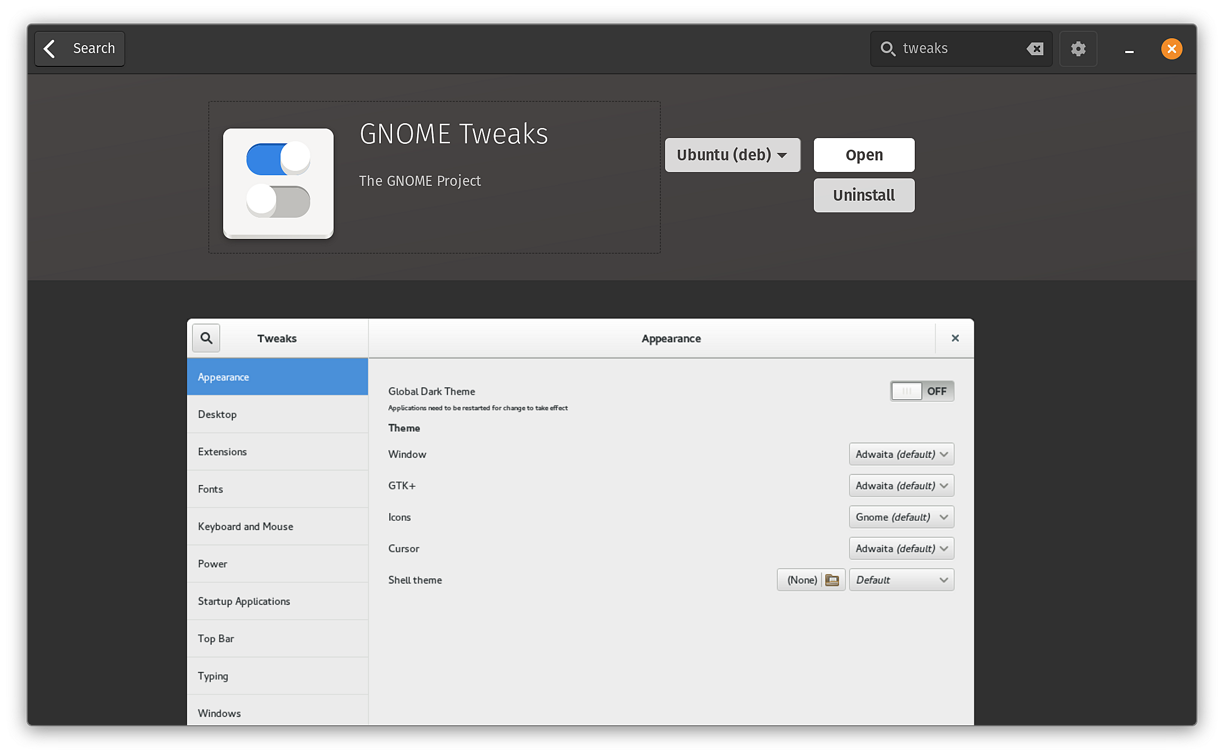Expand the GTK+ theme dropdown
Image resolution: width=1224 pixels, height=756 pixels.
pos(901,486)
